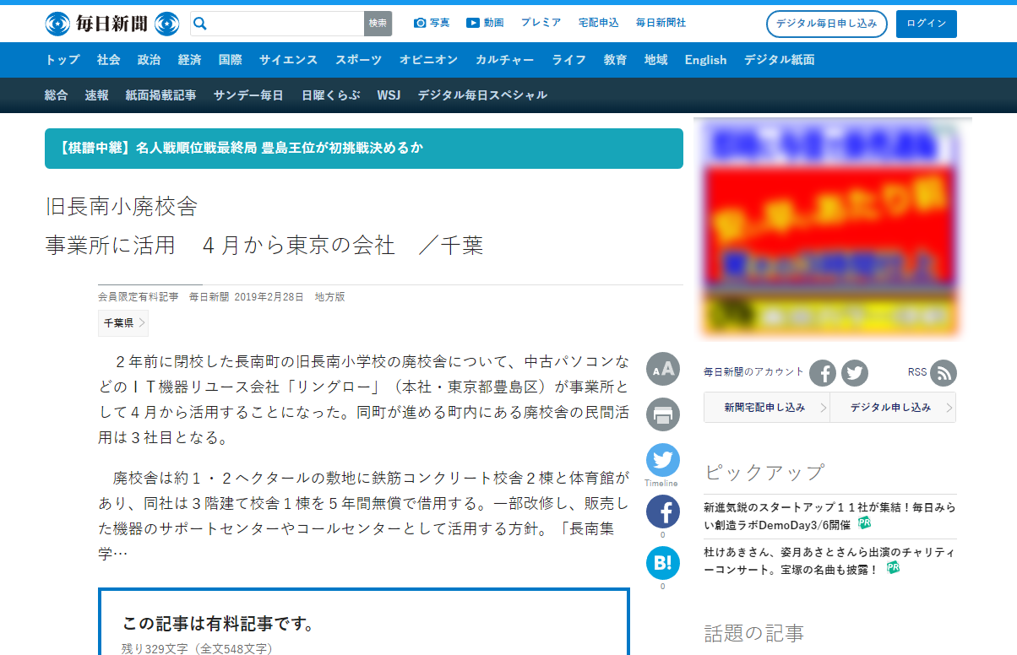Open 新聞宅配申し込み link with chevron
The image size is (1017, 655).
click(x=767, y=407)
